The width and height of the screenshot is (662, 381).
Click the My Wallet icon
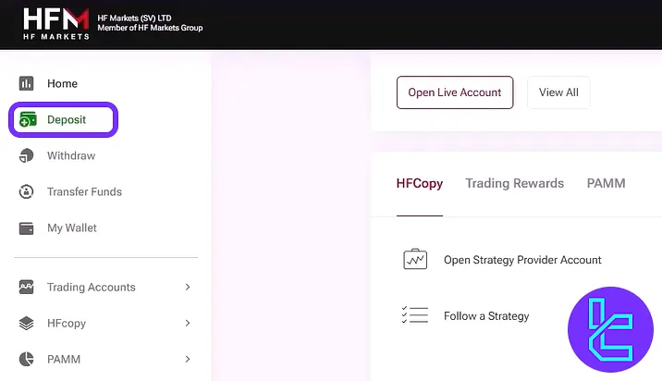pyautogui.click(x=26, y=228)
